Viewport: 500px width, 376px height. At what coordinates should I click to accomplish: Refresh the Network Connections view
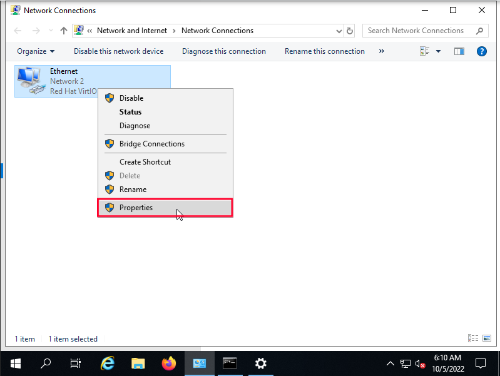350,31
